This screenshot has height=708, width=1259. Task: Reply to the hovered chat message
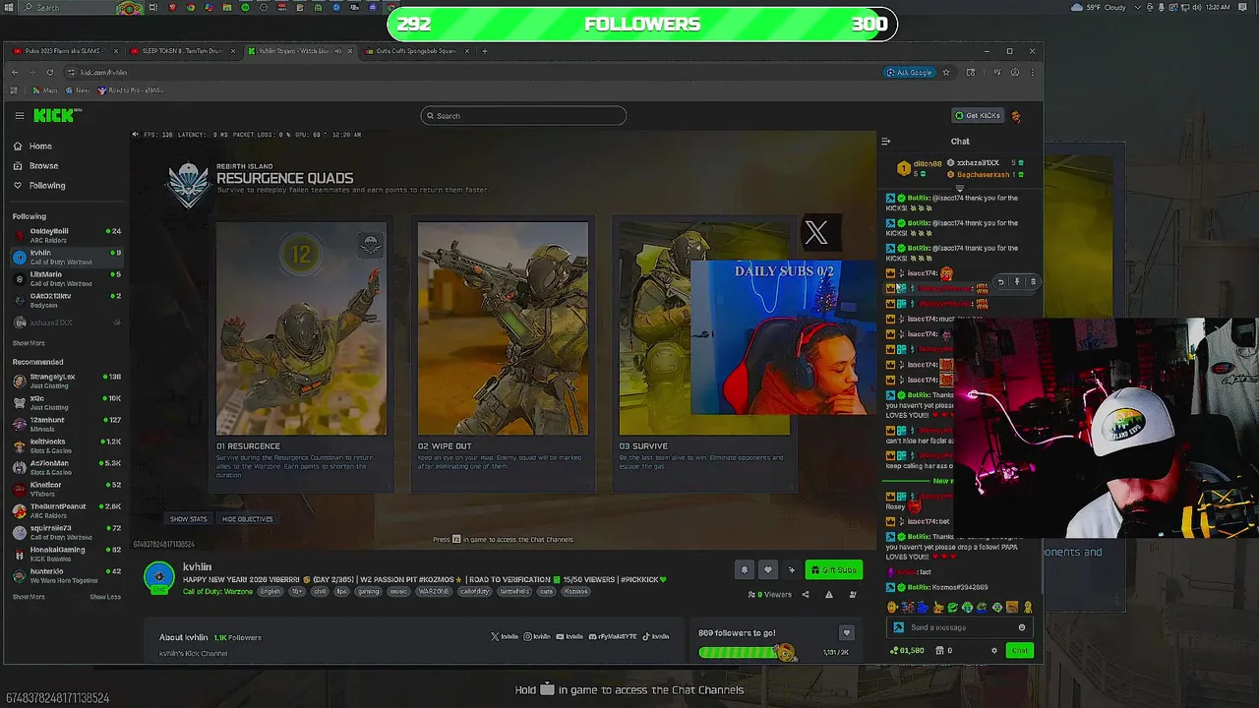(x=1000, y=282)
